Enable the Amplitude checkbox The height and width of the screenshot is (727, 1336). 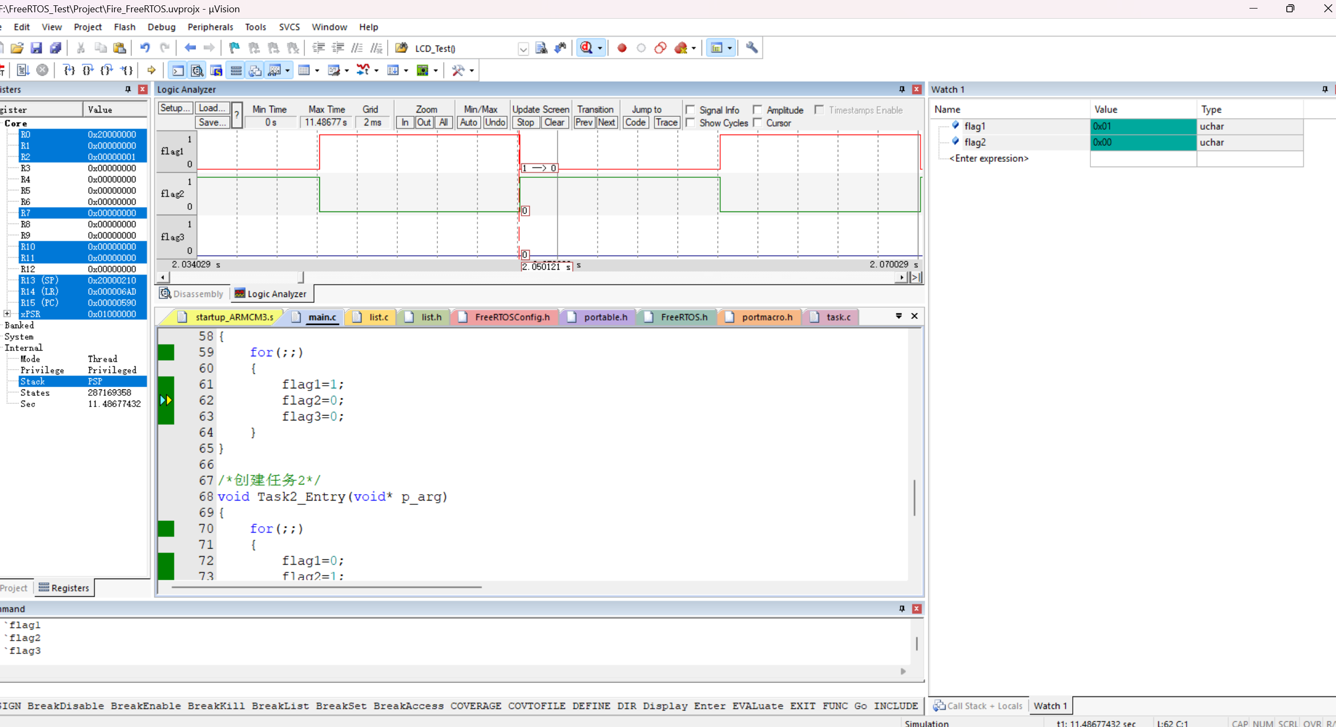point(757,110)
